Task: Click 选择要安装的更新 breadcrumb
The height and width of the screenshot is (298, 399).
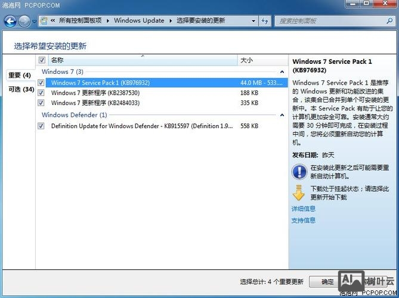Action: 201,21
